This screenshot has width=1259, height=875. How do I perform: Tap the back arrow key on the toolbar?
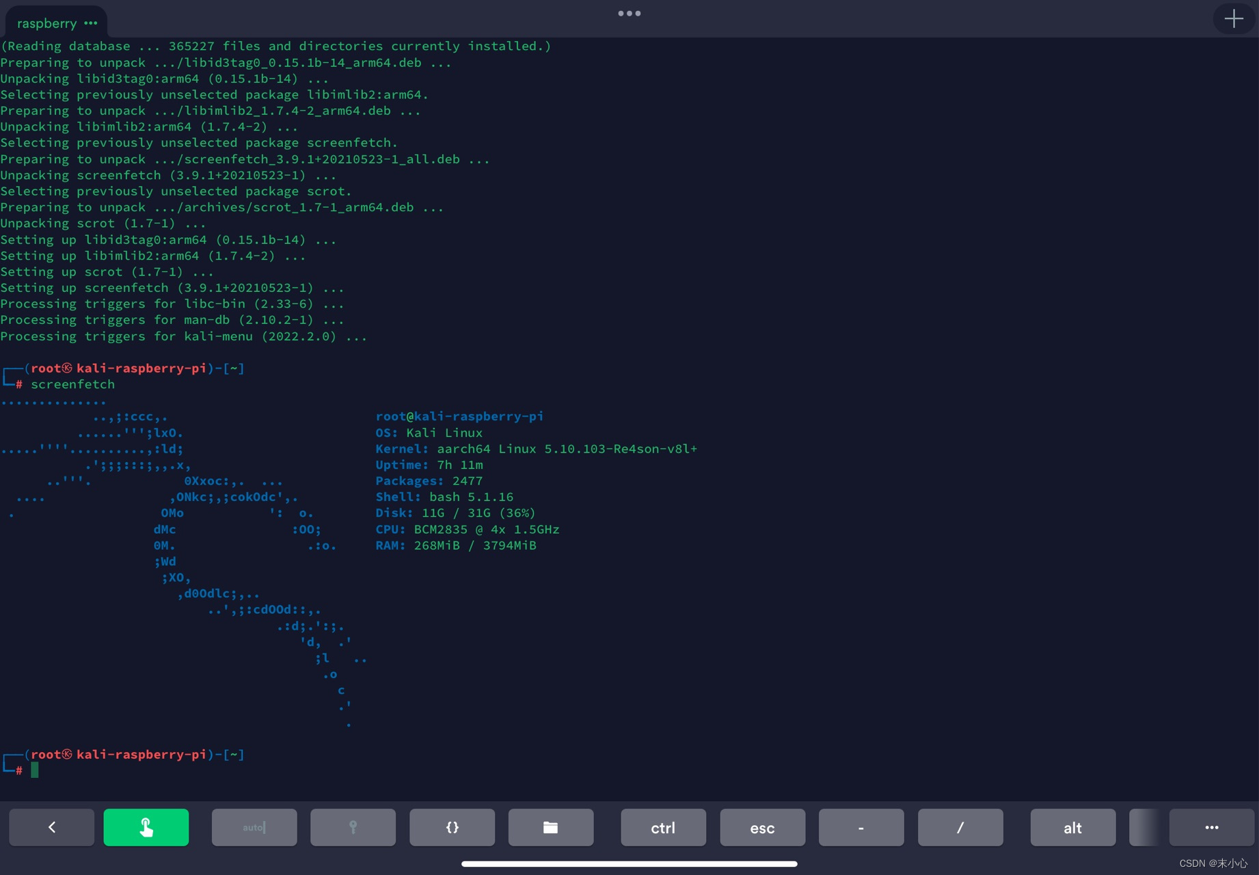pyautogui.click(x=51, y=827)
